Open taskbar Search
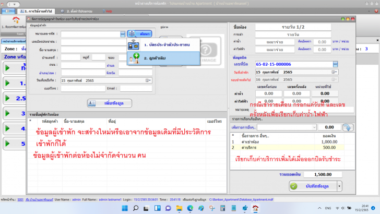380x214 pixels. (136, 208)
